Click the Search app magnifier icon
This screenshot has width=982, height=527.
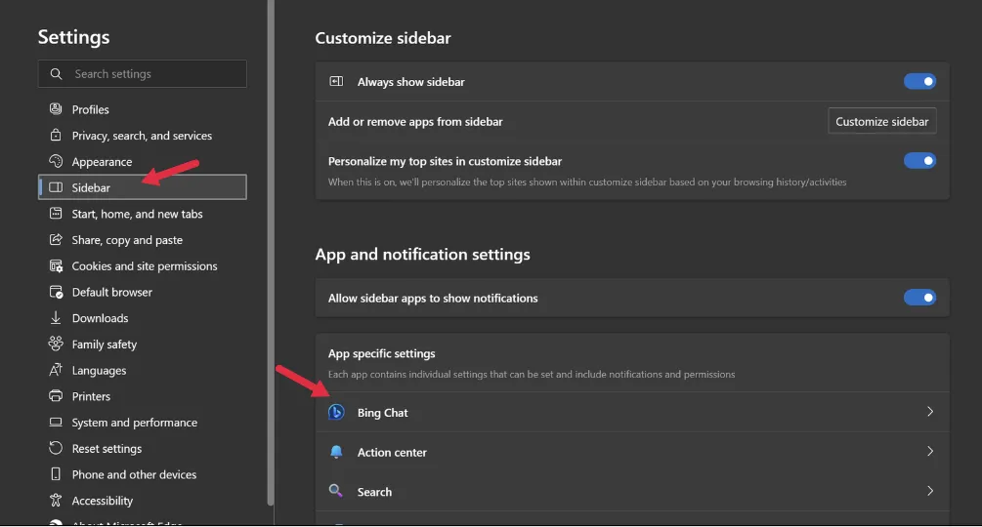coord(336,491)
